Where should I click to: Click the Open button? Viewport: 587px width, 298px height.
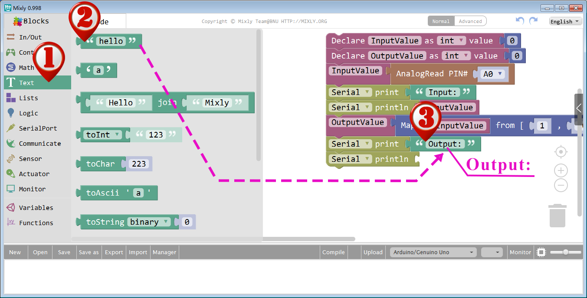point(40,252)
